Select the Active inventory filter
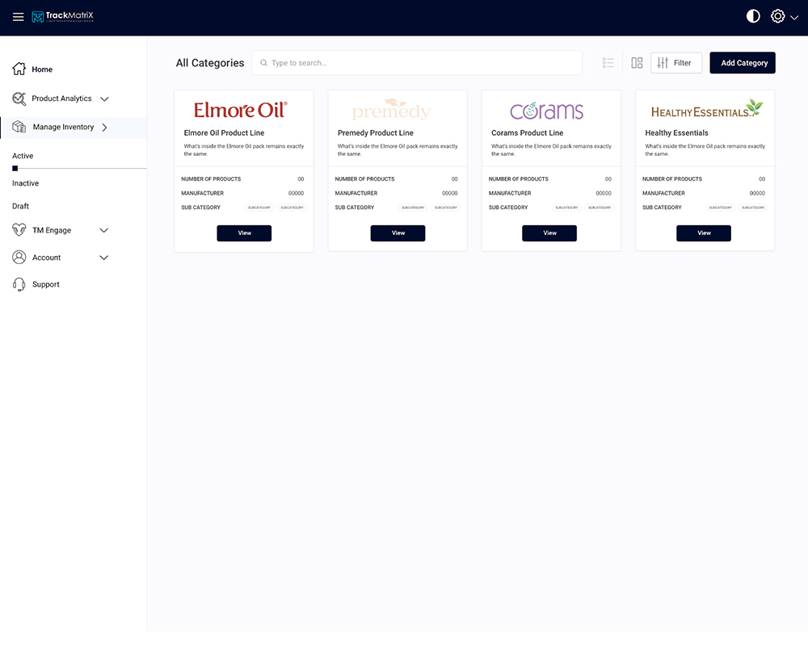808x646 pixels. point(23,156)
